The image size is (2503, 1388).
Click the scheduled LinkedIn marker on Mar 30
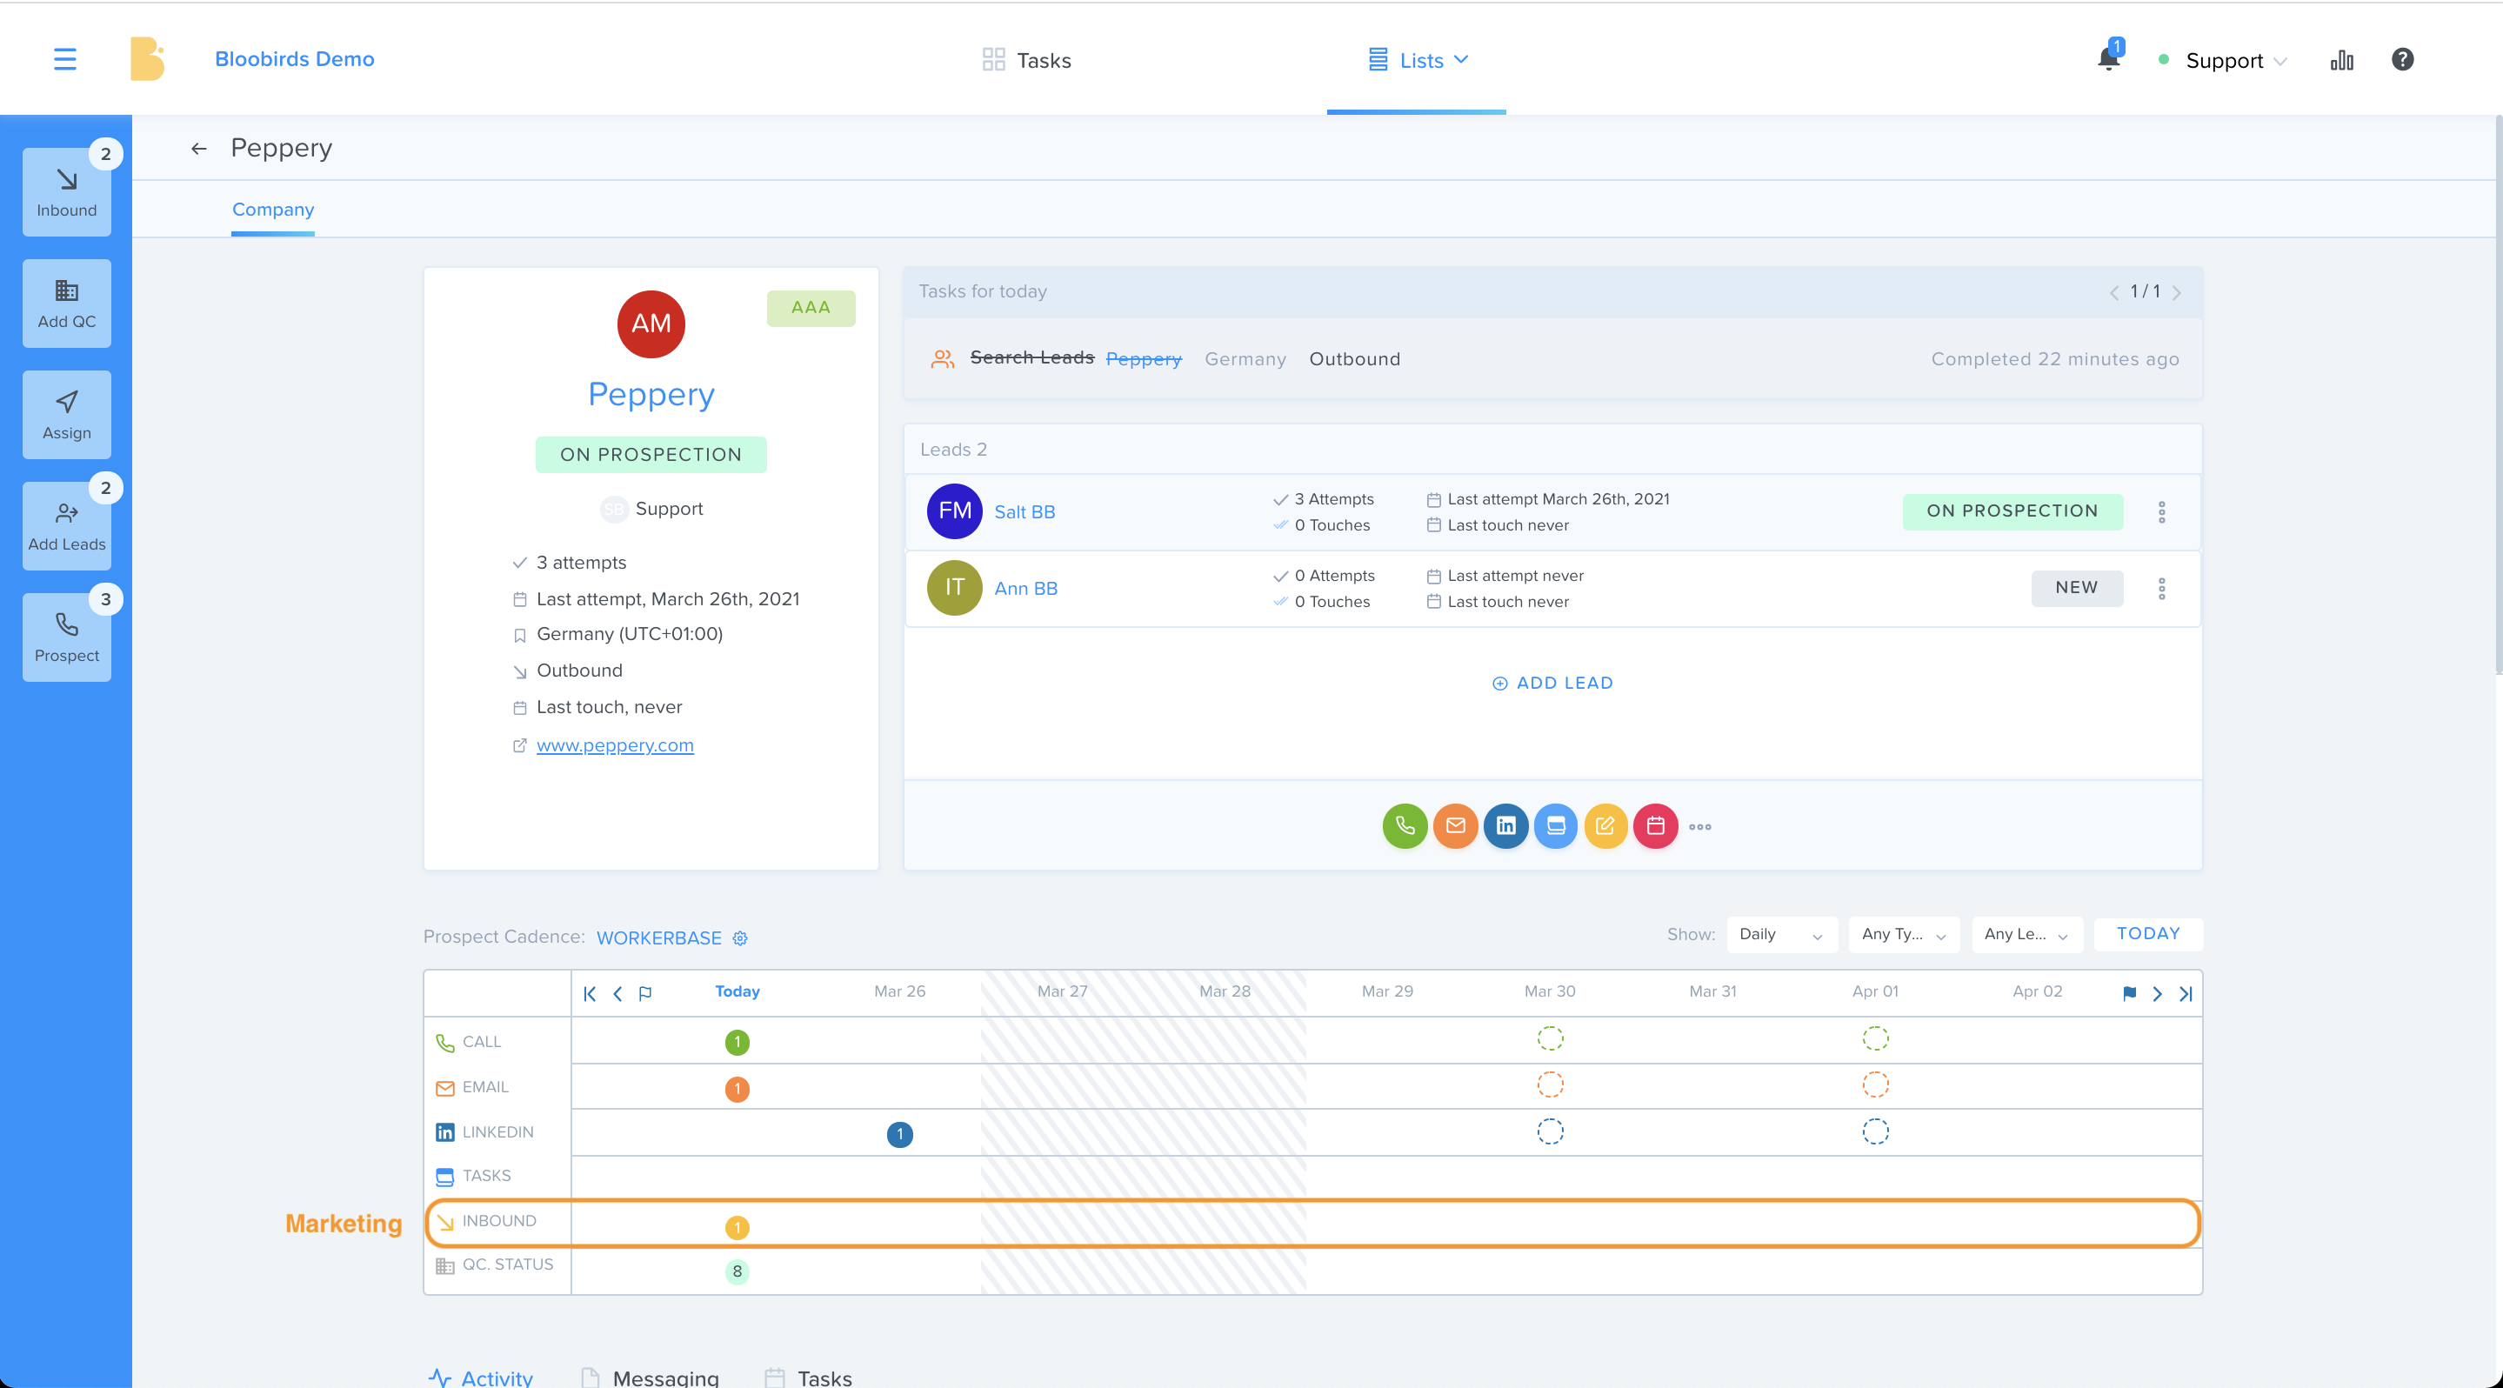coord(1551,1131)
